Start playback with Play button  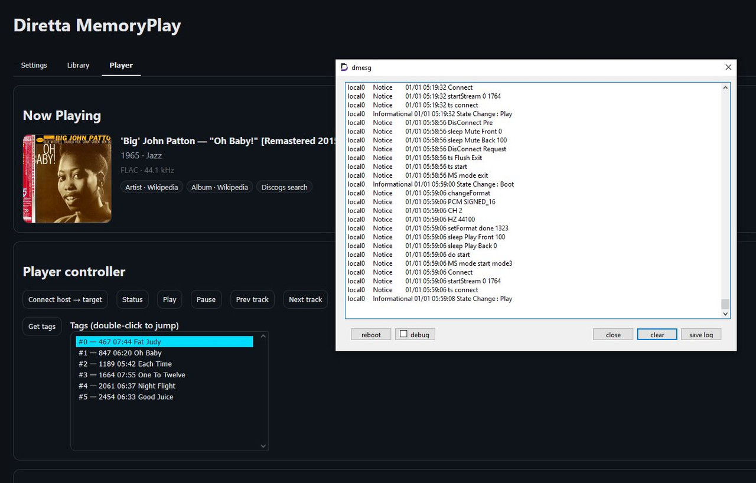pos(170,299)
